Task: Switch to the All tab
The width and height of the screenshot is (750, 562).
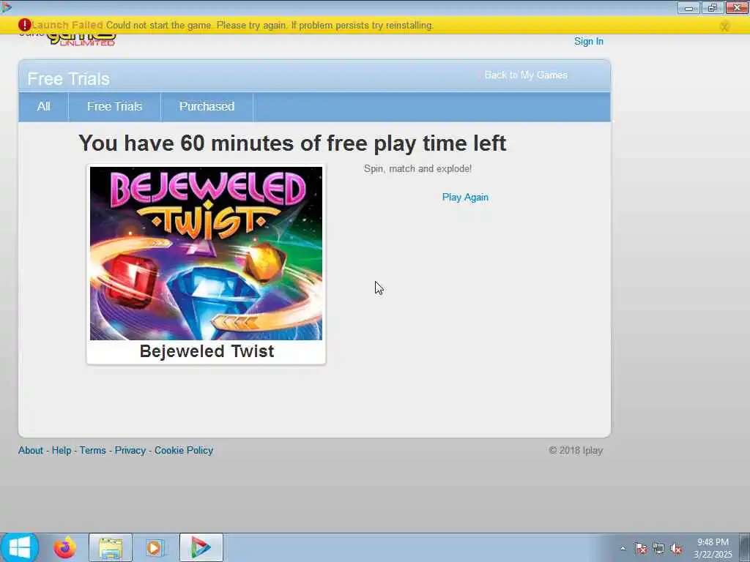Action: coord(43,107)
